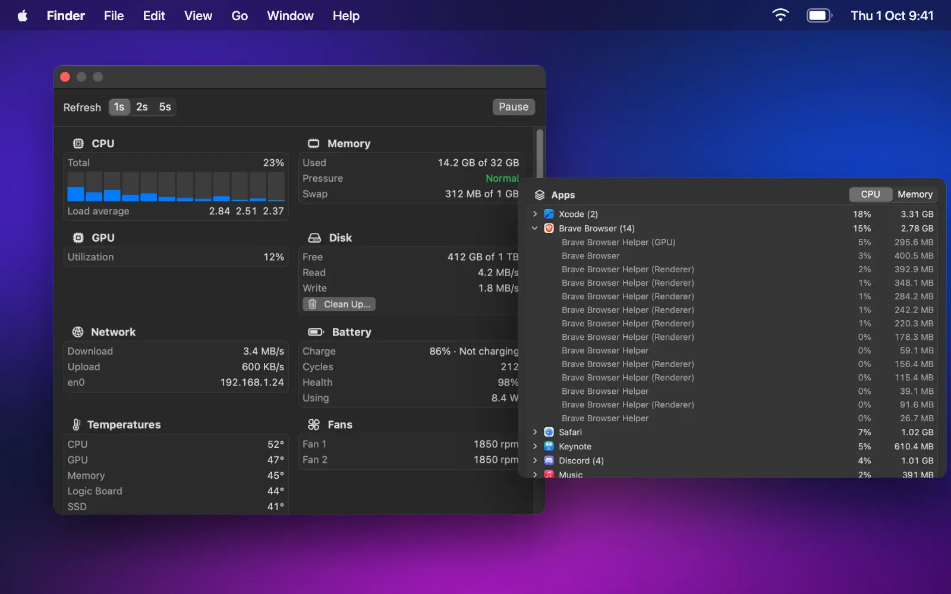The width and height of the screenshot is (951, 594).
Task: Click the Fans icon
Action: [314, 425]
